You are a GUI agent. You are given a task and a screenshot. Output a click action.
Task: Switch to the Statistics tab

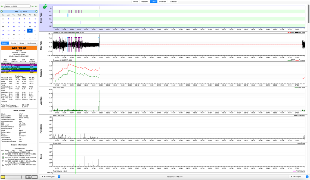click(x=173, y=2)
